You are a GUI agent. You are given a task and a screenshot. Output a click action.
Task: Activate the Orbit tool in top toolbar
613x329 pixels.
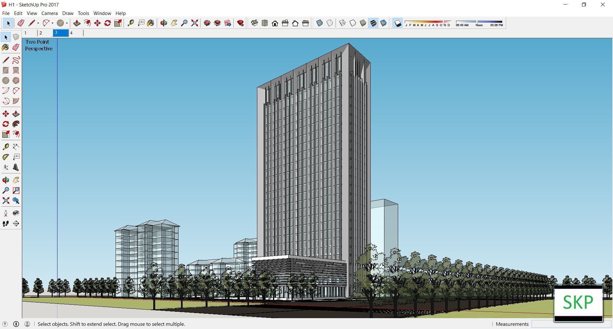click(164, 23)
